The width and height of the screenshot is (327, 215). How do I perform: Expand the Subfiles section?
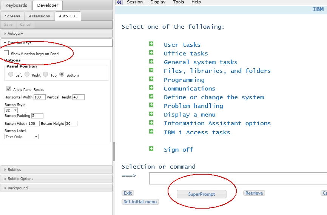point(56,170)
